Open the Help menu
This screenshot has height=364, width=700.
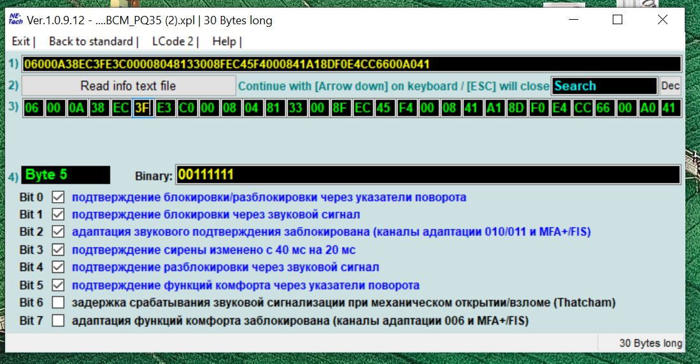click(x=224, y=41)
